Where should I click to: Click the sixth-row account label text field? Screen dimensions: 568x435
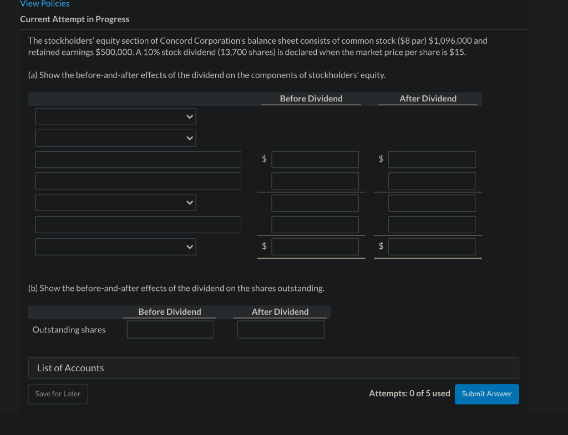[x=138, y=224]
